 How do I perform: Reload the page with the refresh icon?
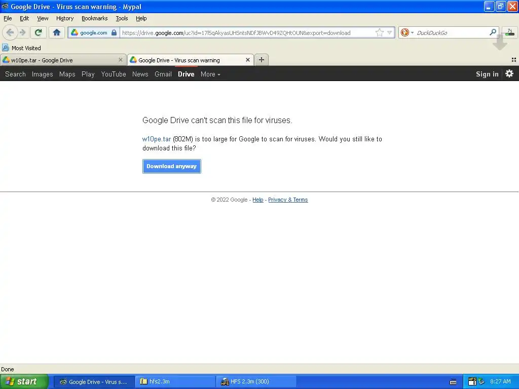click(39, 32)
